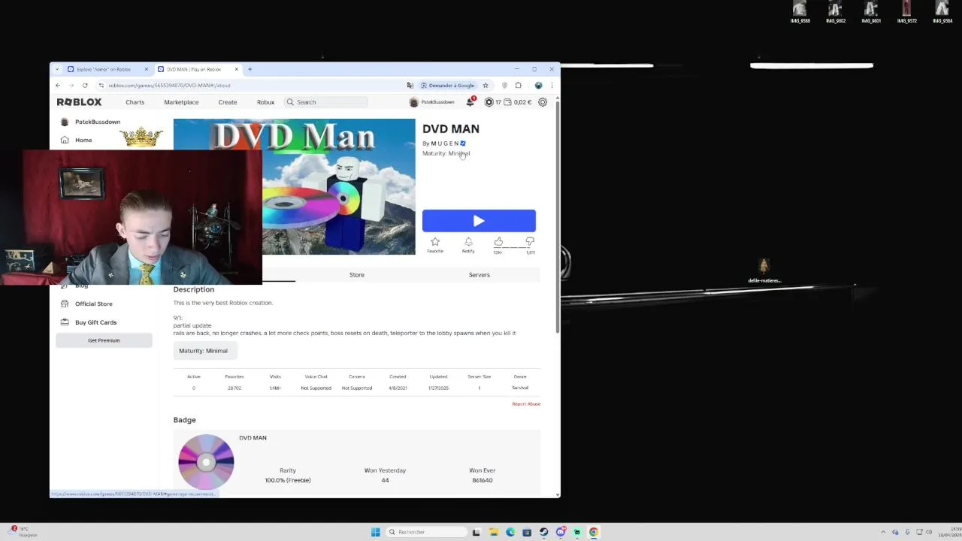
Task: Close the DVD MAN tab
Action: pyautogui.click(x=236, y=69)
